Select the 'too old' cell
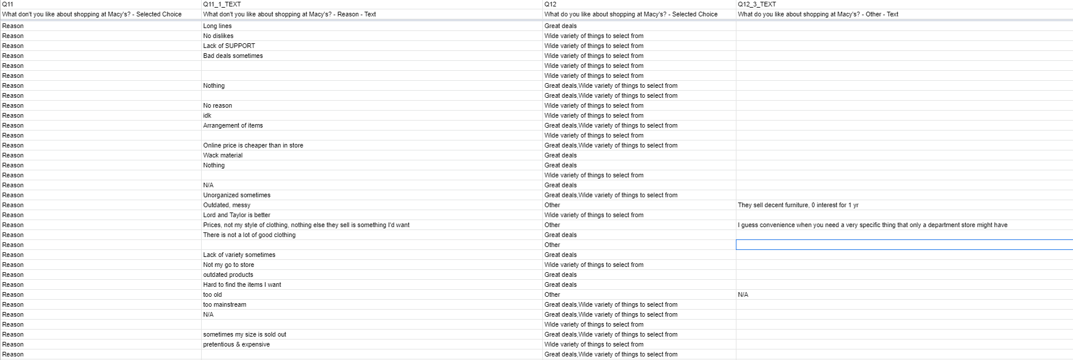1073x360 pixels. pyautogui.click(x=372, y=294)
